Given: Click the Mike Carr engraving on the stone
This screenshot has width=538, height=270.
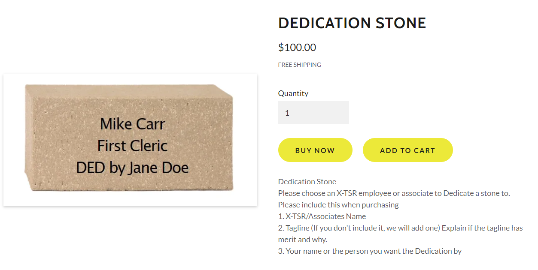Looking at the screenshot, I should (x=132, y=124).
